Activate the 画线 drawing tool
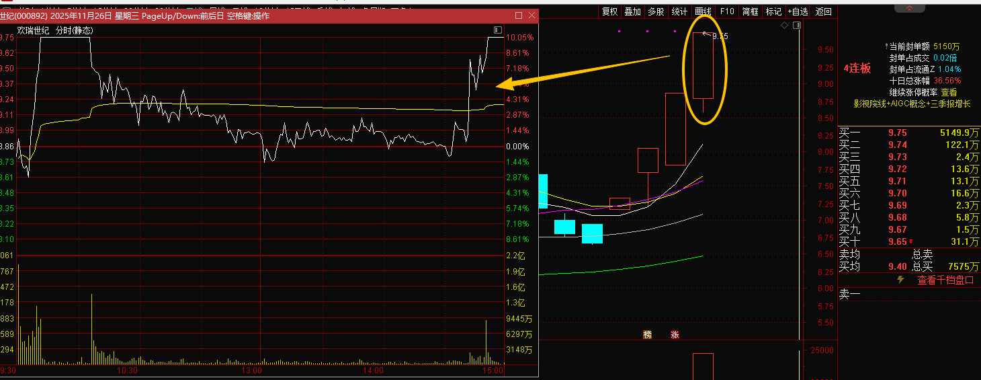This screenshot has width=981, height=380. click(703, 11)
